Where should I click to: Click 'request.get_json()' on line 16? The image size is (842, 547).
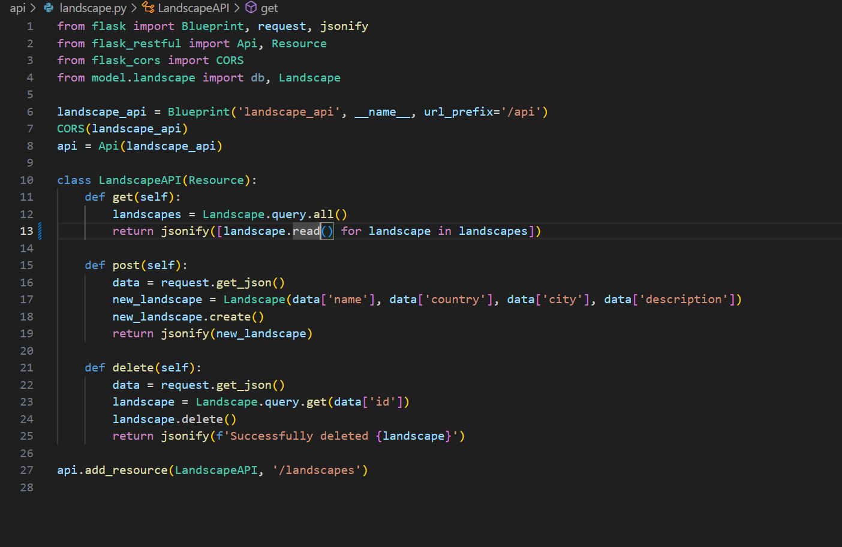222,283
